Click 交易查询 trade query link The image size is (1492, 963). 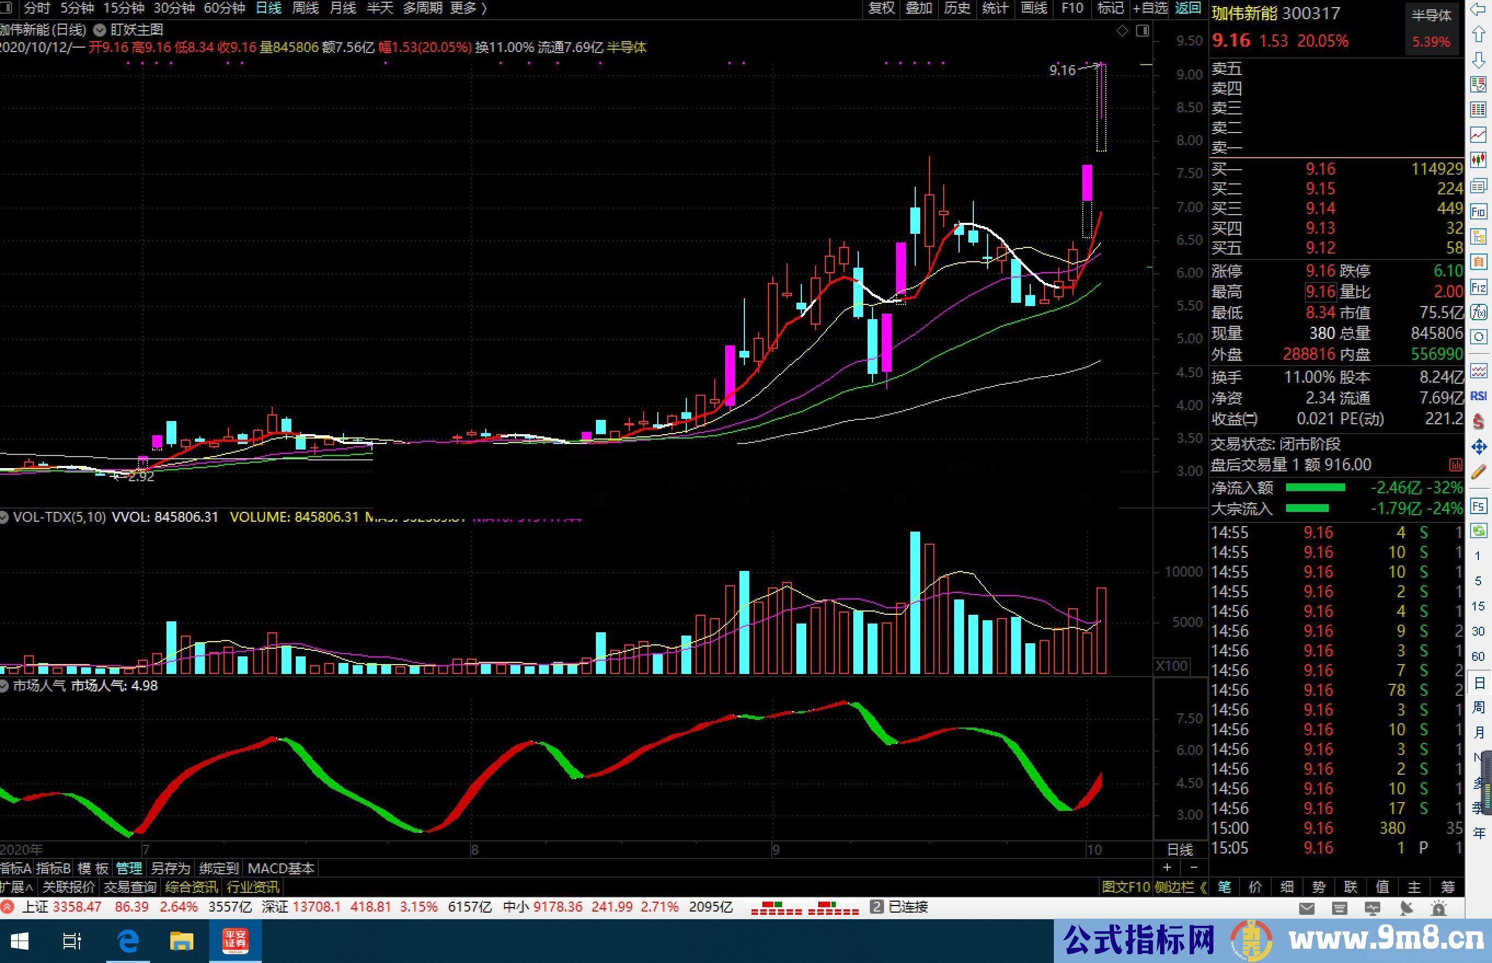(129, 887)
